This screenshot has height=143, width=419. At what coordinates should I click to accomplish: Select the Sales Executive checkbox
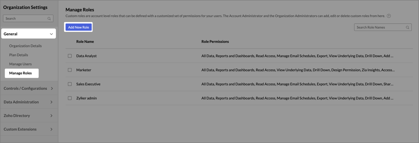click(x=70, y=84)
